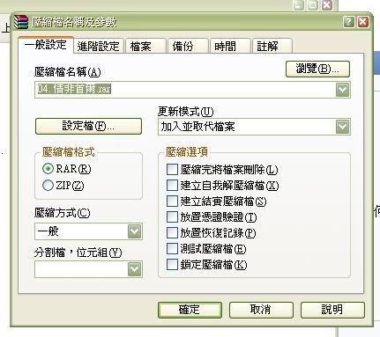Viewport: 380px width, 337px height.
Task: Enable 放置憑證驗證 checkbox
Action: point(172,217)
